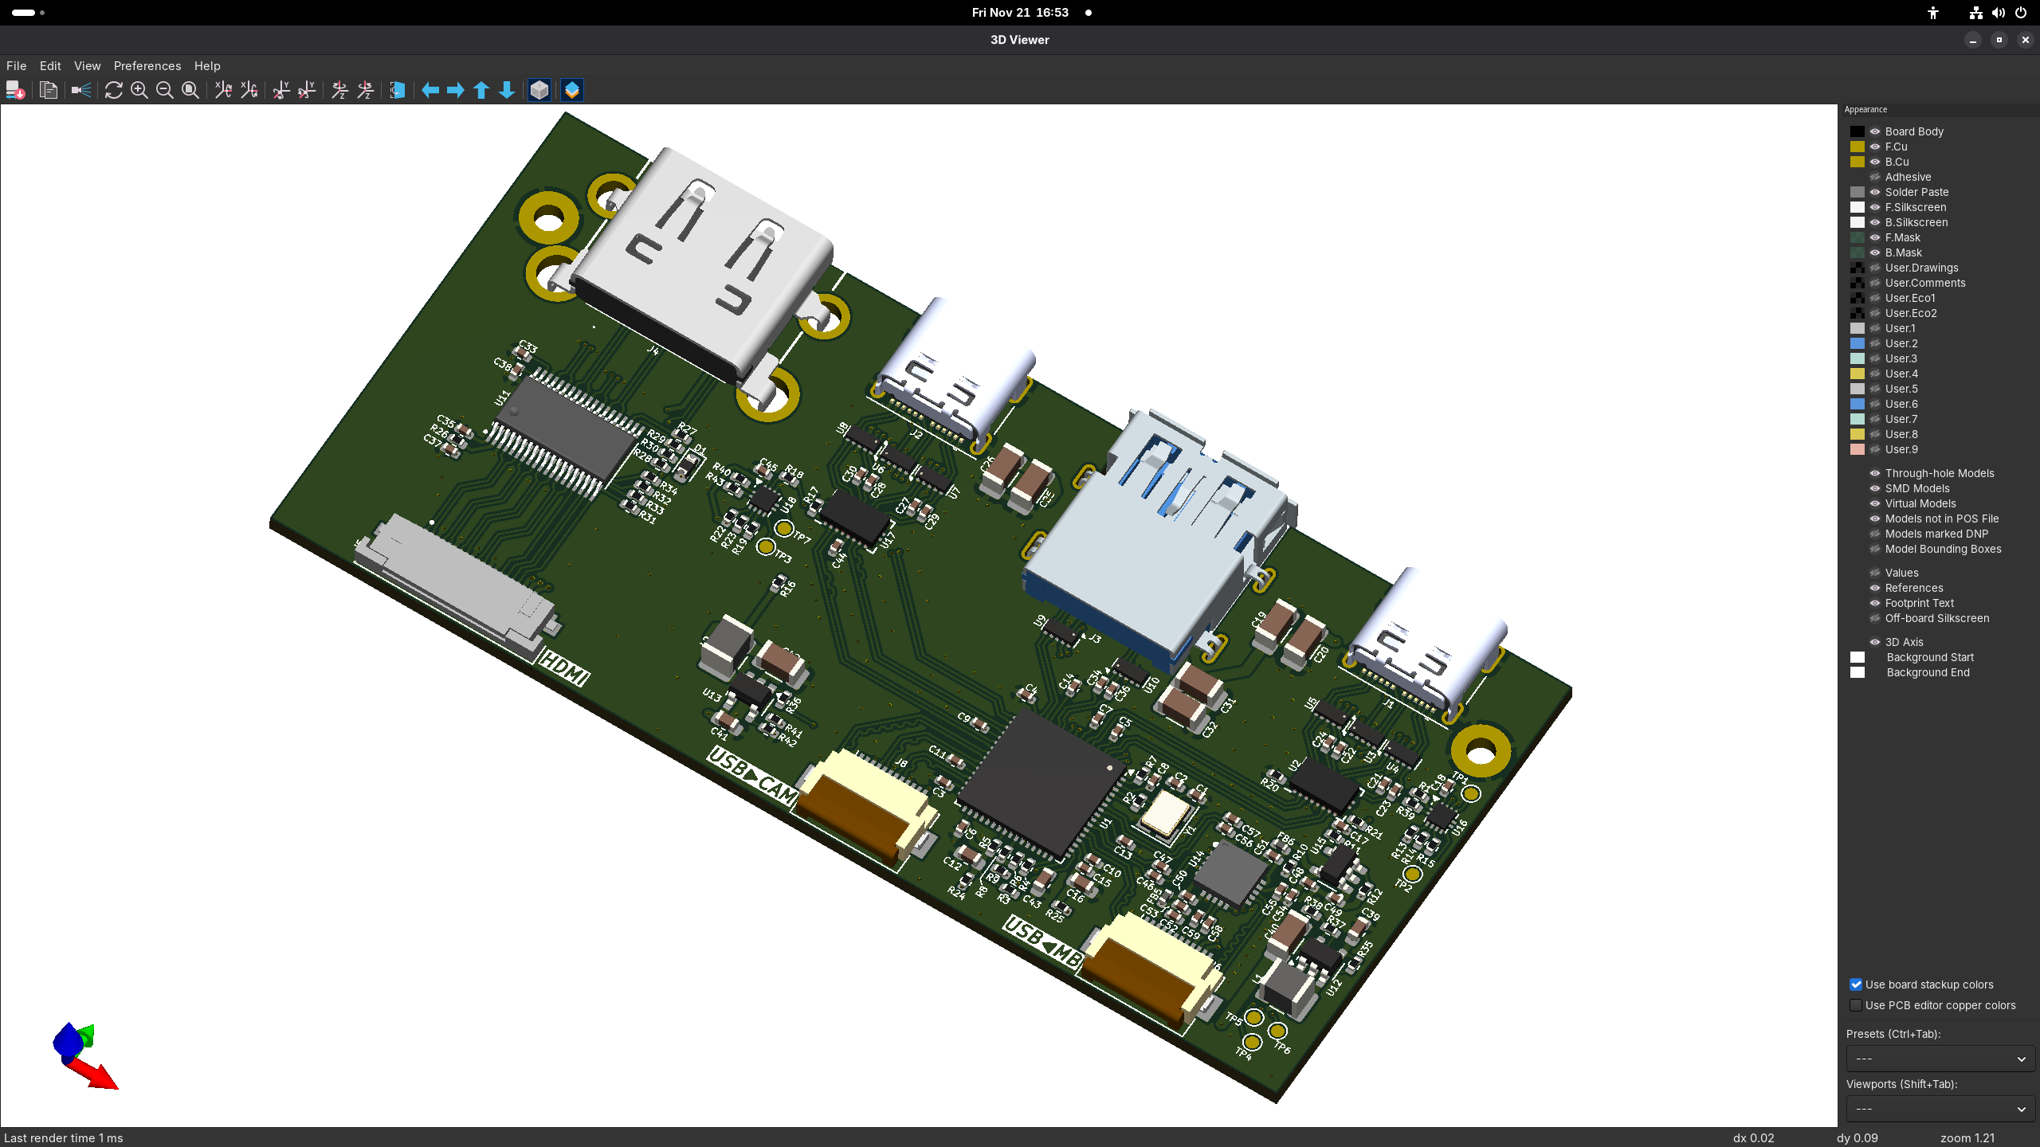The image size is (2040, 1147).
Task: Click the reload board refresh icon
Action: (x=113, y=90)
